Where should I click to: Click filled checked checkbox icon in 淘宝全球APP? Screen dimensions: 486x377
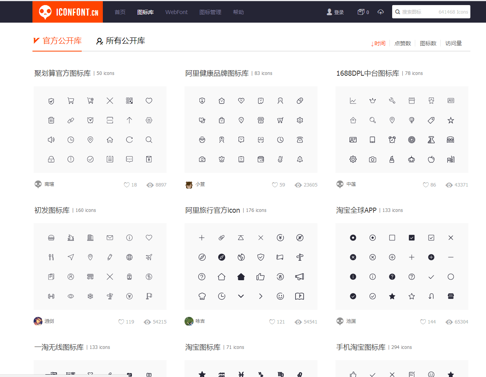[412, 238]
